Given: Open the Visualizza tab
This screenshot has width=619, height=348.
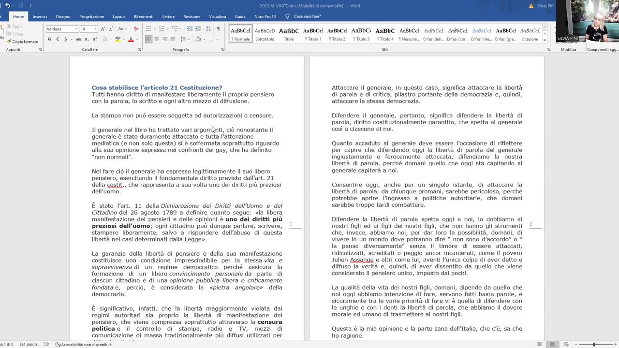Looking at the screenshot, I should (218, 16).
